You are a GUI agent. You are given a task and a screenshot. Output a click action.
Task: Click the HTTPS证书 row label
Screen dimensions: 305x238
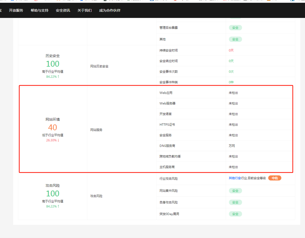(x=167, y=125)
